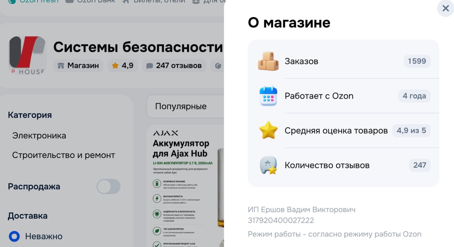The width and height of the screenshot is (454, 247).
Task: Click the Магазин chip
Action: coord(78,66)
